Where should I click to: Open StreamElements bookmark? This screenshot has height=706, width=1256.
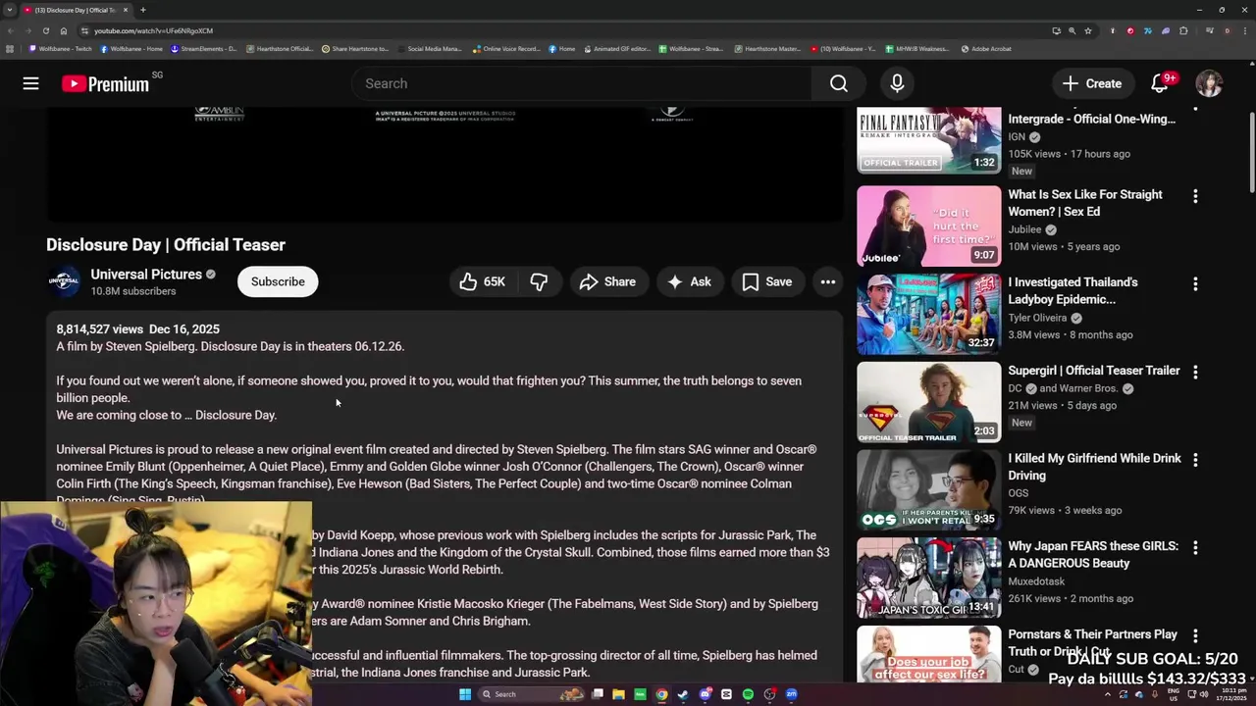[204, 49]
